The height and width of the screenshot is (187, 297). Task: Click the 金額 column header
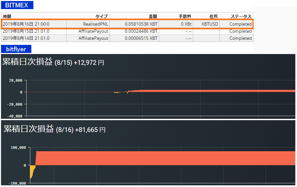153,17
